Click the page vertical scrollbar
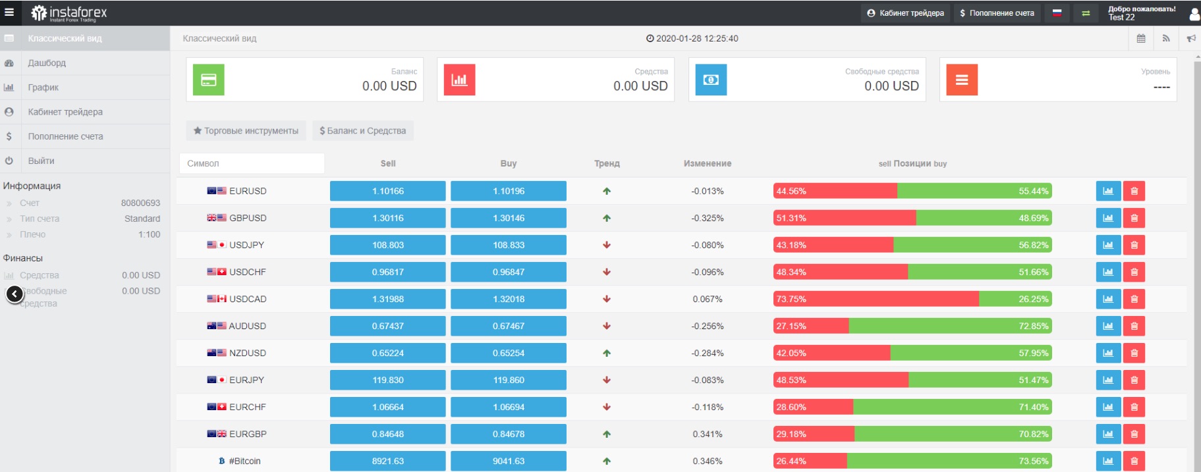The image size is (1201, 472). point(1197,263)
